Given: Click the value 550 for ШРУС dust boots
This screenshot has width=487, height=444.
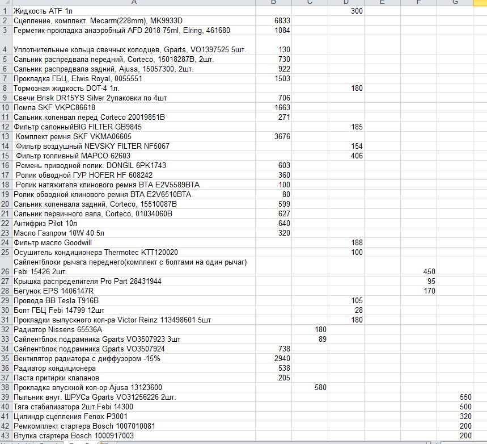Looking at the screenshot, I should (x=465, y=397).
